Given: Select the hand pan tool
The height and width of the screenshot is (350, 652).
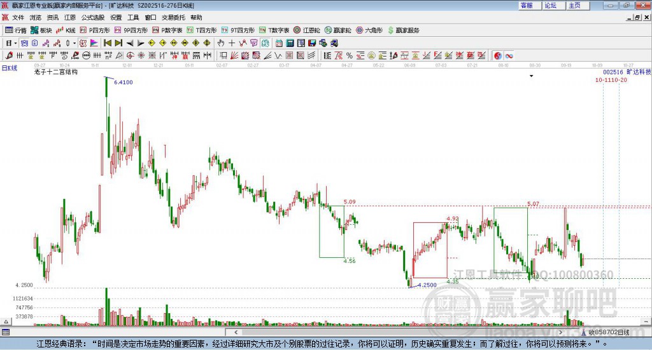Looking at the screenshot, I should coord(221,43).
